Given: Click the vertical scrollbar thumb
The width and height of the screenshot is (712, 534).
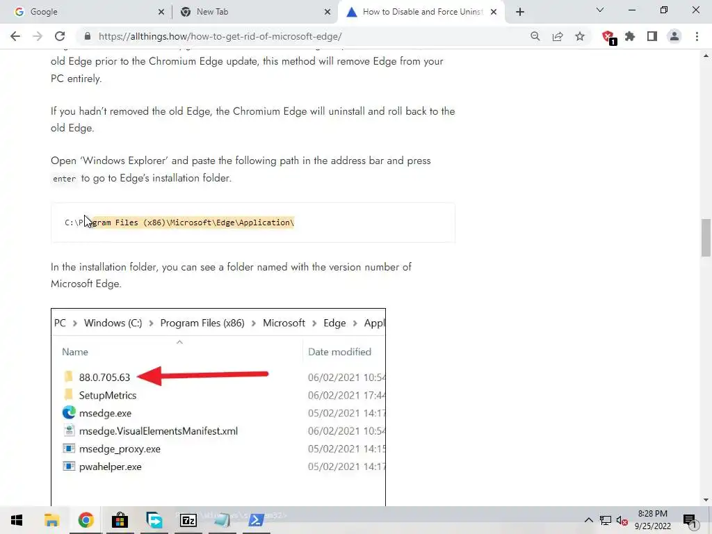Looking at the screenshot, I should click(706, 238).
